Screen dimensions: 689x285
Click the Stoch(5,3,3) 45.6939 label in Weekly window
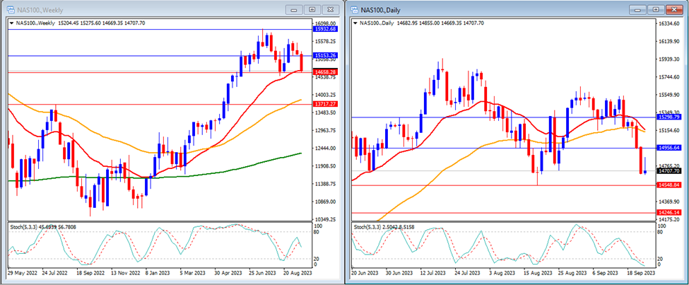(42, 227)
